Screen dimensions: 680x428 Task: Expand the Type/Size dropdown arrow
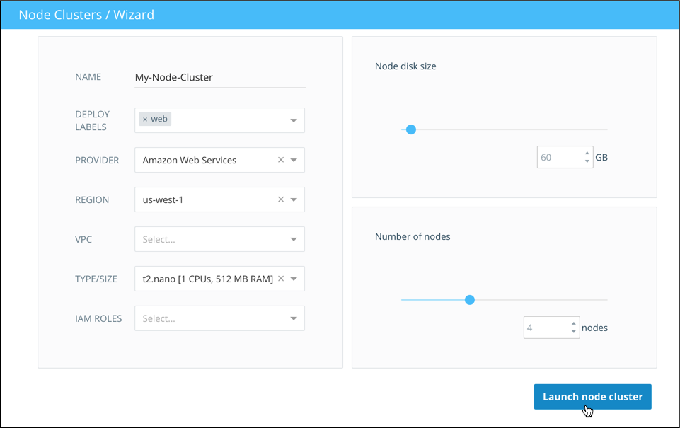pyautogui.click(x=294, y=279)
